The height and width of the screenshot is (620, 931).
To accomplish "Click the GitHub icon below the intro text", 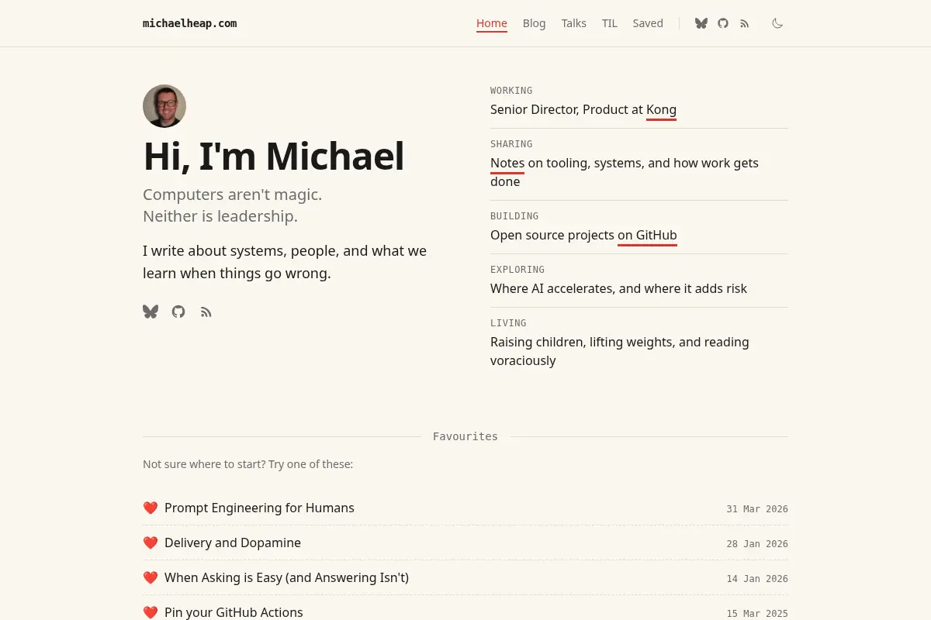I will coord(178,312).
